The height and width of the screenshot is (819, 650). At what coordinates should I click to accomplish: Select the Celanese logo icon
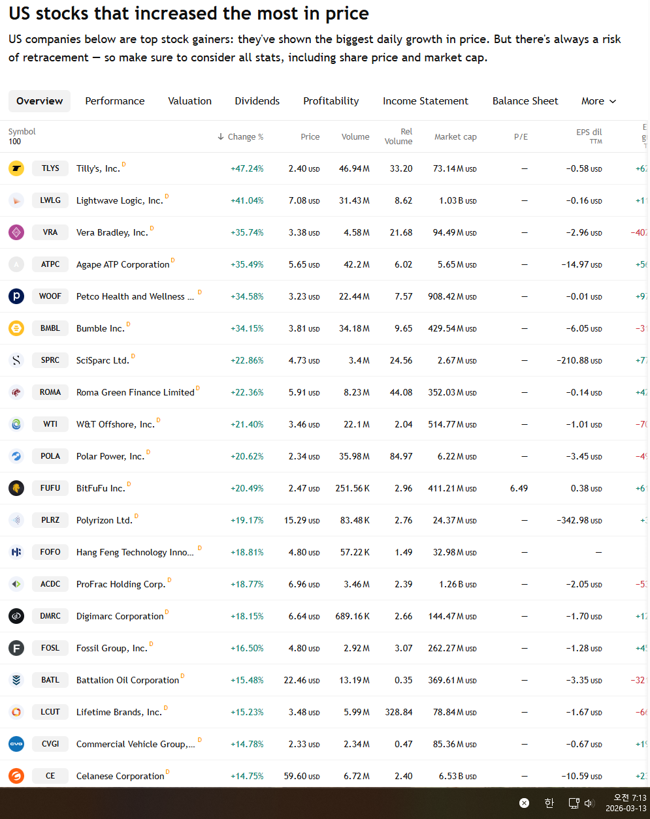pos(16,776)
